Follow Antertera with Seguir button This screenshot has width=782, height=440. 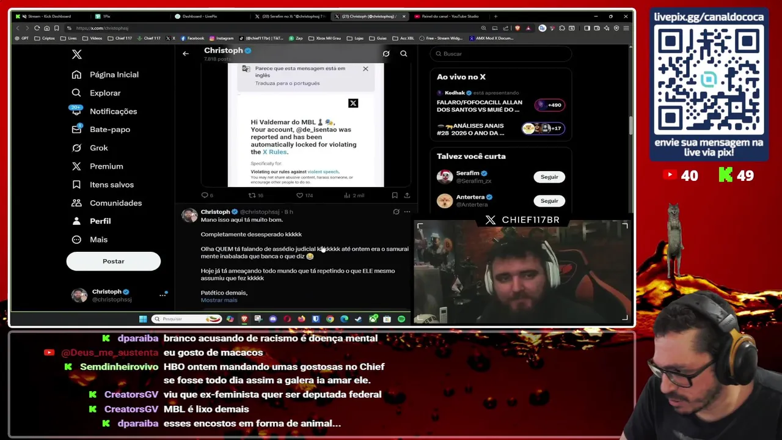(x=549, y=201)
